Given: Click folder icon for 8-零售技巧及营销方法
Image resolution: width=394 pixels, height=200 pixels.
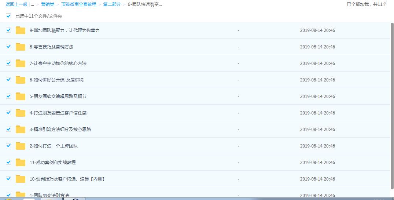Looking at the screenshot, I should tap(21, 47).
